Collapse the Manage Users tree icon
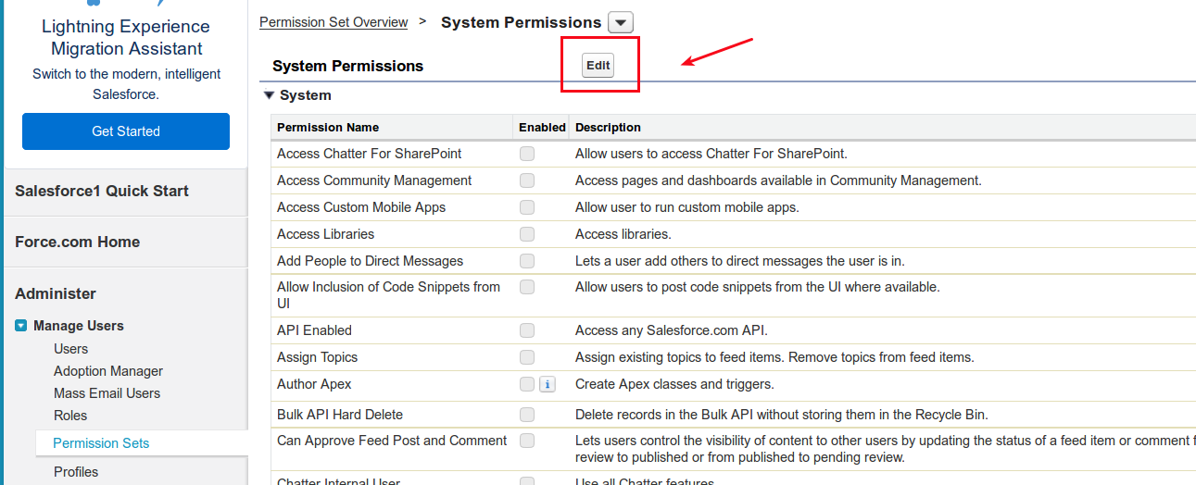Image resolution: width=1196 pixels, height=485 pixels. 20,326
